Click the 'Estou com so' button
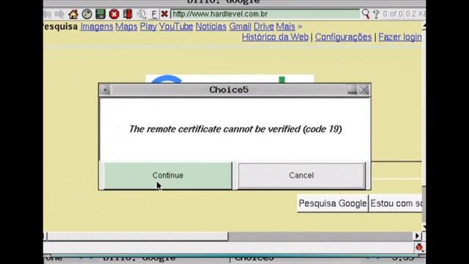This screenshot has height=264, width=469. click(396, 204)
